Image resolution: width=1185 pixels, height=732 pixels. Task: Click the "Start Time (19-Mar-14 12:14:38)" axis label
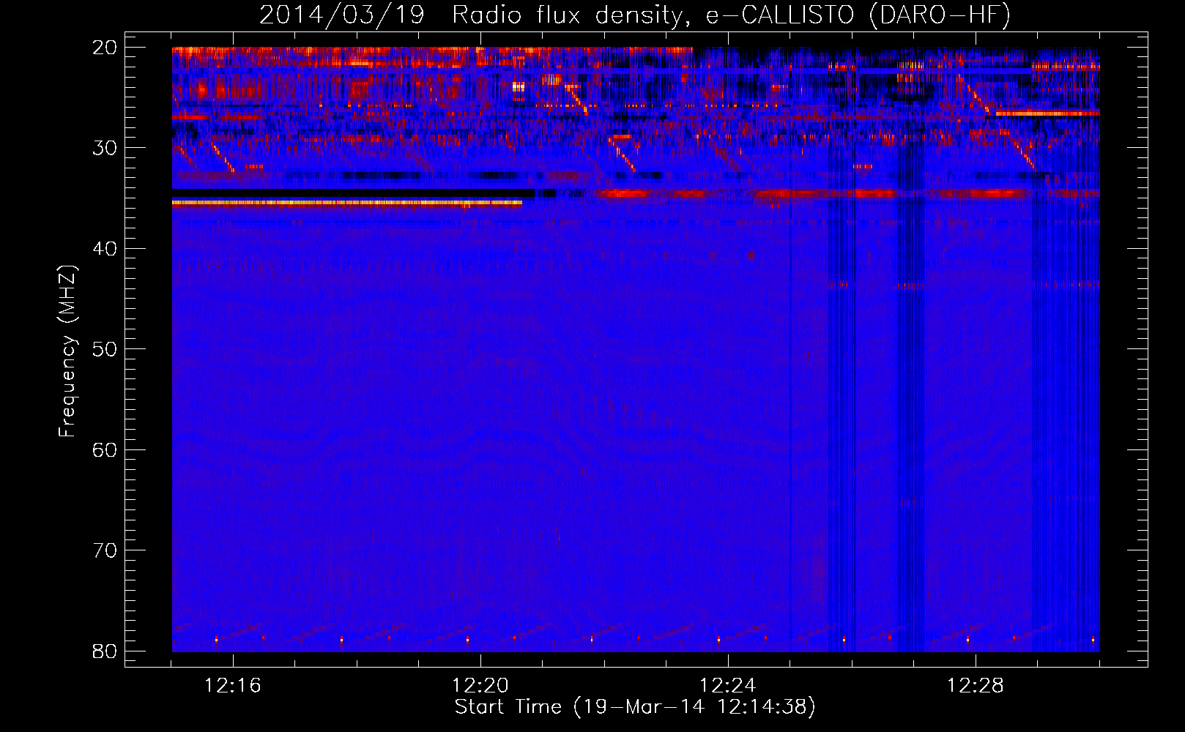point(635,707)
